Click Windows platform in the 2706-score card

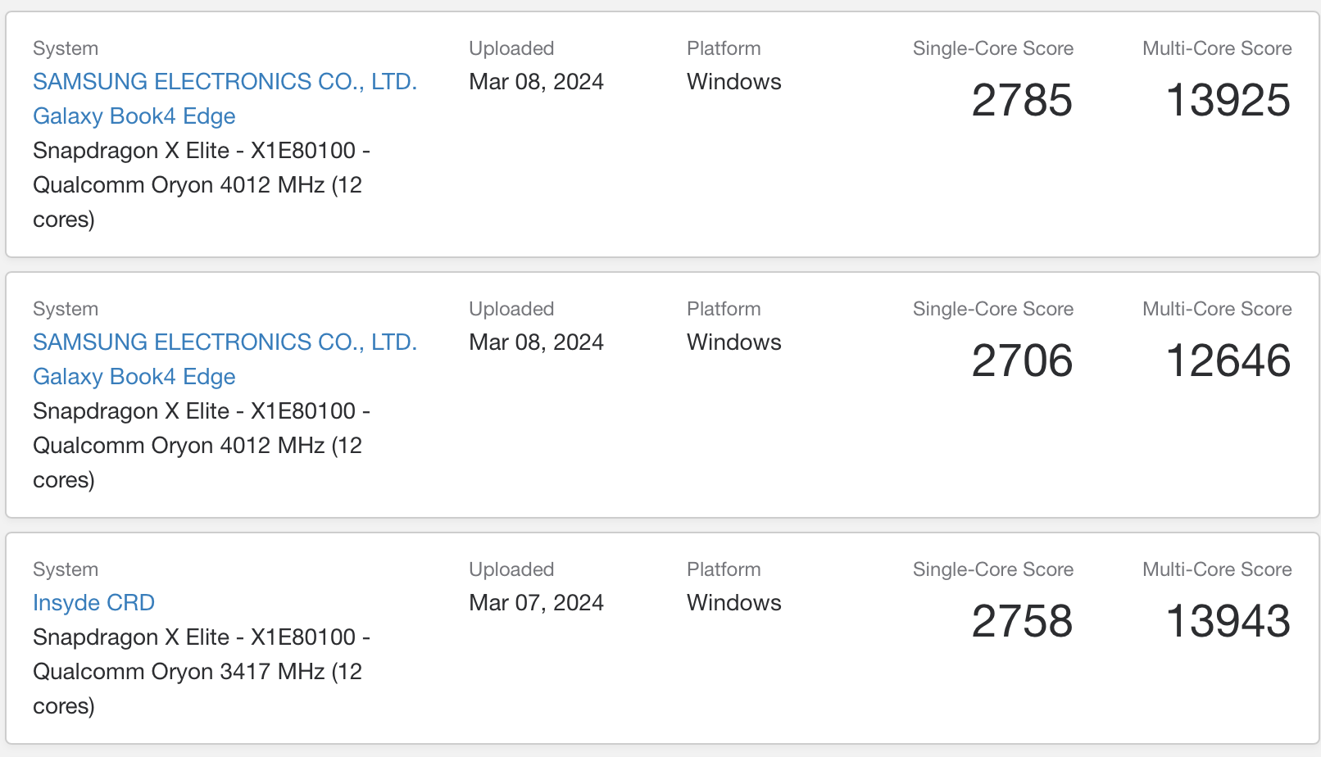[733, 342]
